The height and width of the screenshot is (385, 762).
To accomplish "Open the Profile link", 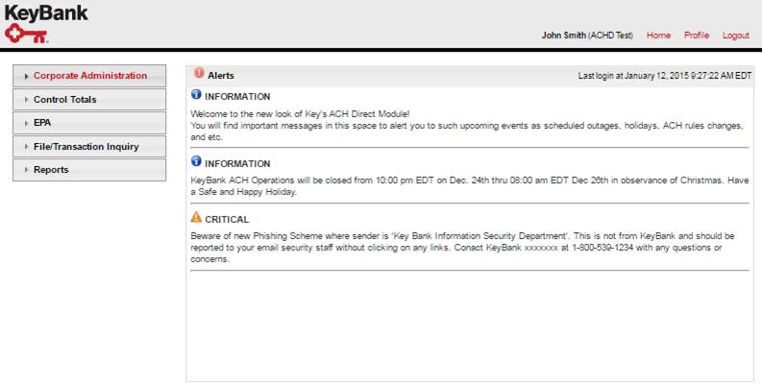I will coord(697,36).
